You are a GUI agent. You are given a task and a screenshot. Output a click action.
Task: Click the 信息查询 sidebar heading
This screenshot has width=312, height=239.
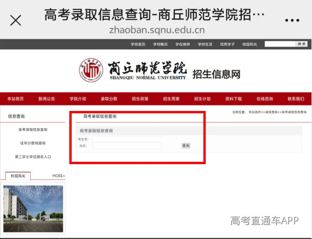coord(16,116)
